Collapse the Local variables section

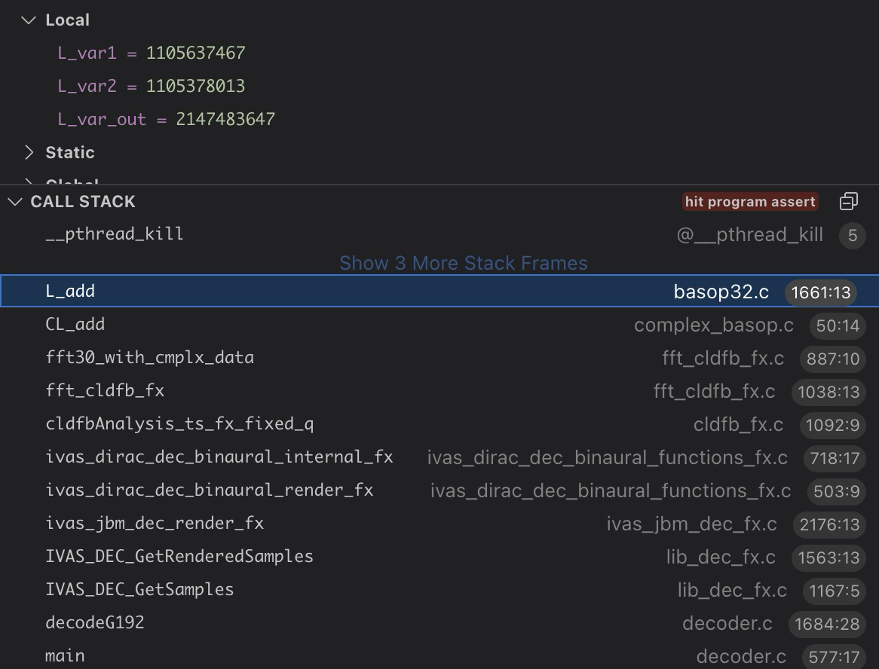coord(29,20)
